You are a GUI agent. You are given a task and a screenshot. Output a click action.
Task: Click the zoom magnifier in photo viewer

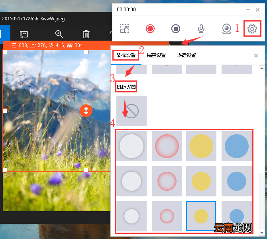[59, 34]
